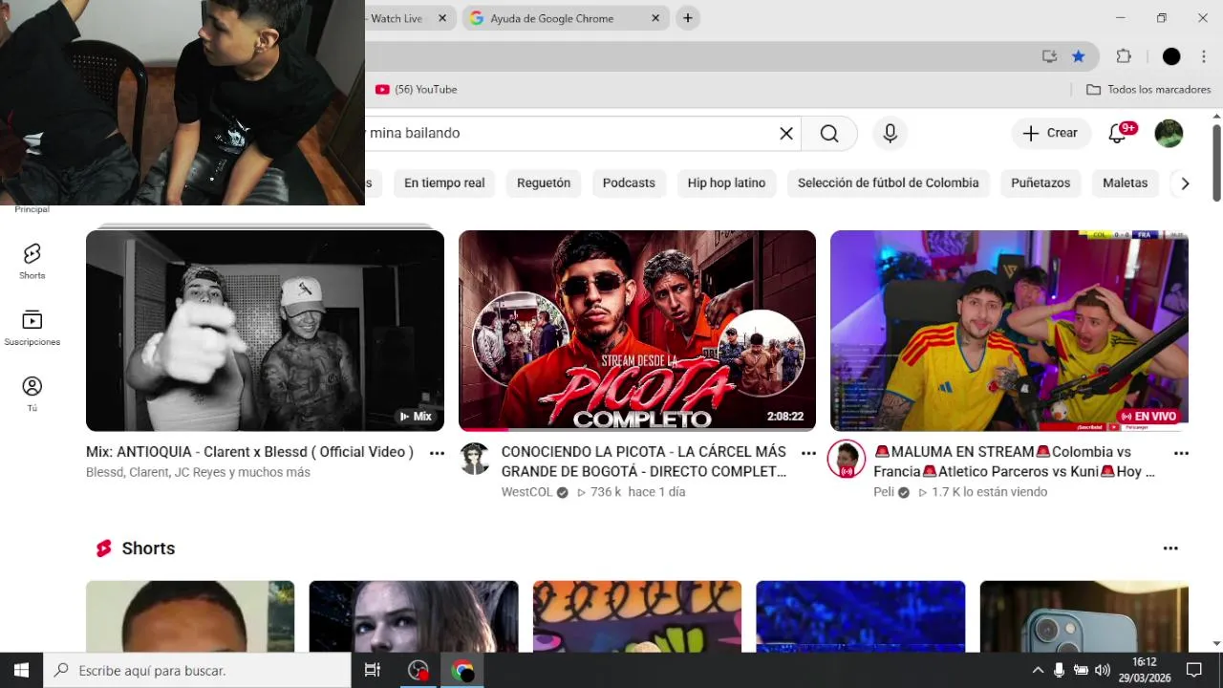Close the Ayuda de Google Chrome tab
This screenshot has height=688, width=1223.
click(655, 18)
